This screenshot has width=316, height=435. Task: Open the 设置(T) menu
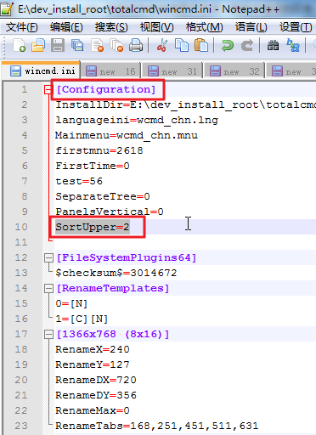[x=296, y=27]
